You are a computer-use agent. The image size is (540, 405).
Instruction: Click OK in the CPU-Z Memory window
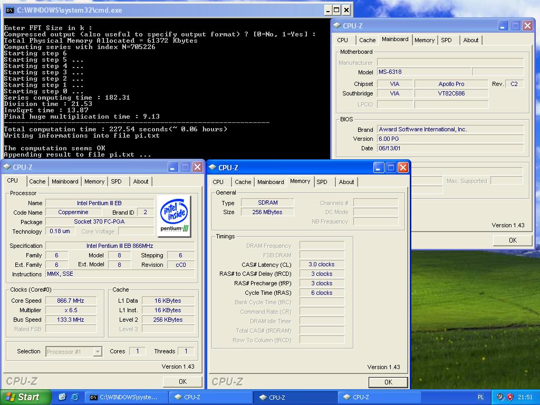[388, 382]
